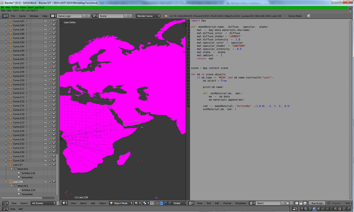This screenshot has height=212, width=354.
Task: Open the Object Mode dropdown
Action: pos(121,203)
